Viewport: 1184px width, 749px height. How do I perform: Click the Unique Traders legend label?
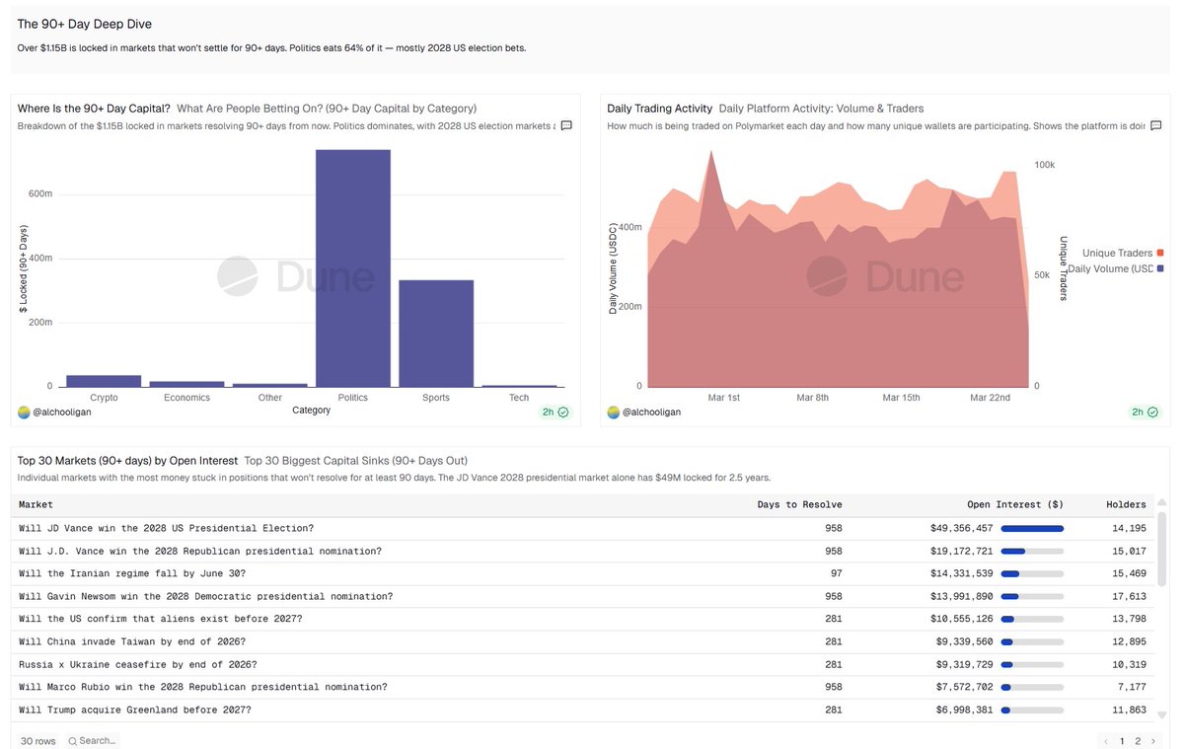coord(1117,253)
